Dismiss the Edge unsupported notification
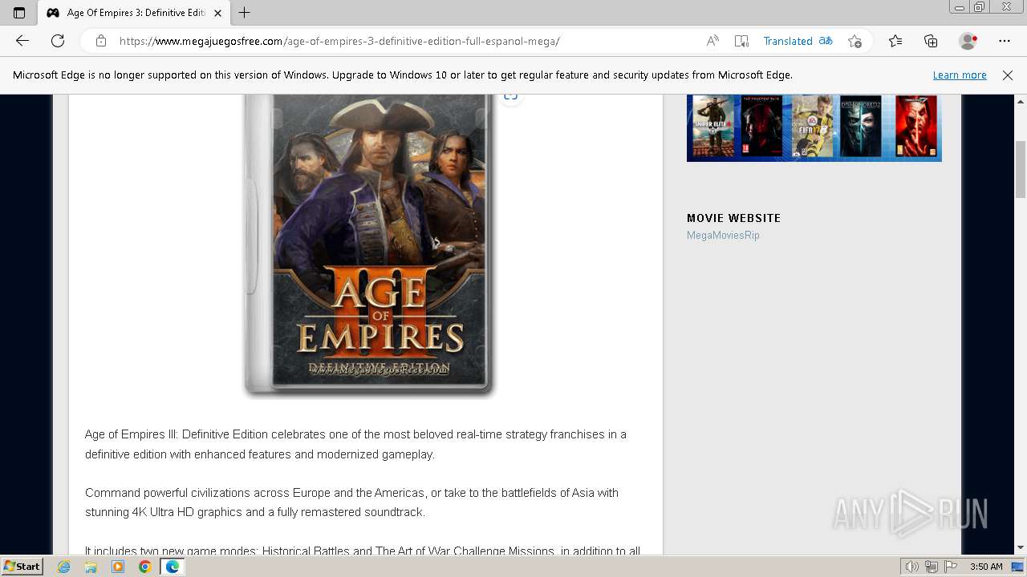The width and height of the screenshot is (1027, 577). [1008, 75]
